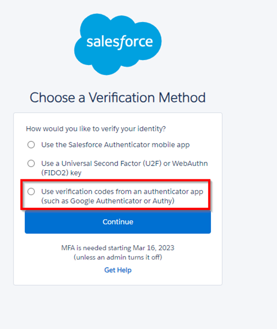Open the Get Help link
Image resolution: width=277 pixels, height=329 pixels.
click(x=118, y=270)
